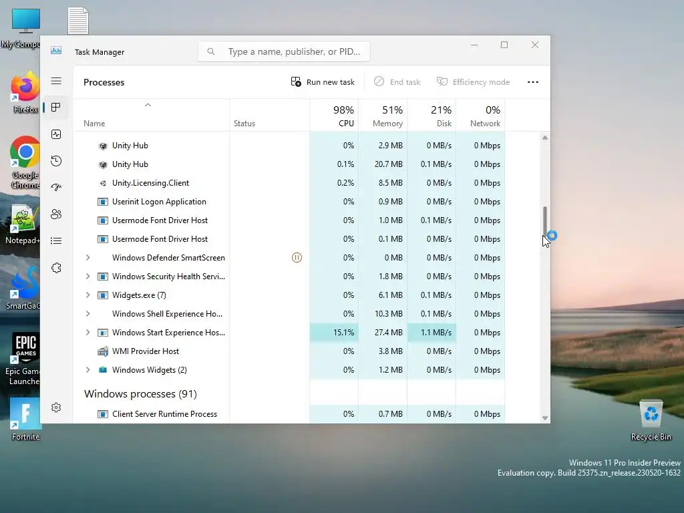Click the 10.3 MB memory value cell
The height and width of the screenshot is (513, 684).
pyautogui.click(x=383, y=314)
